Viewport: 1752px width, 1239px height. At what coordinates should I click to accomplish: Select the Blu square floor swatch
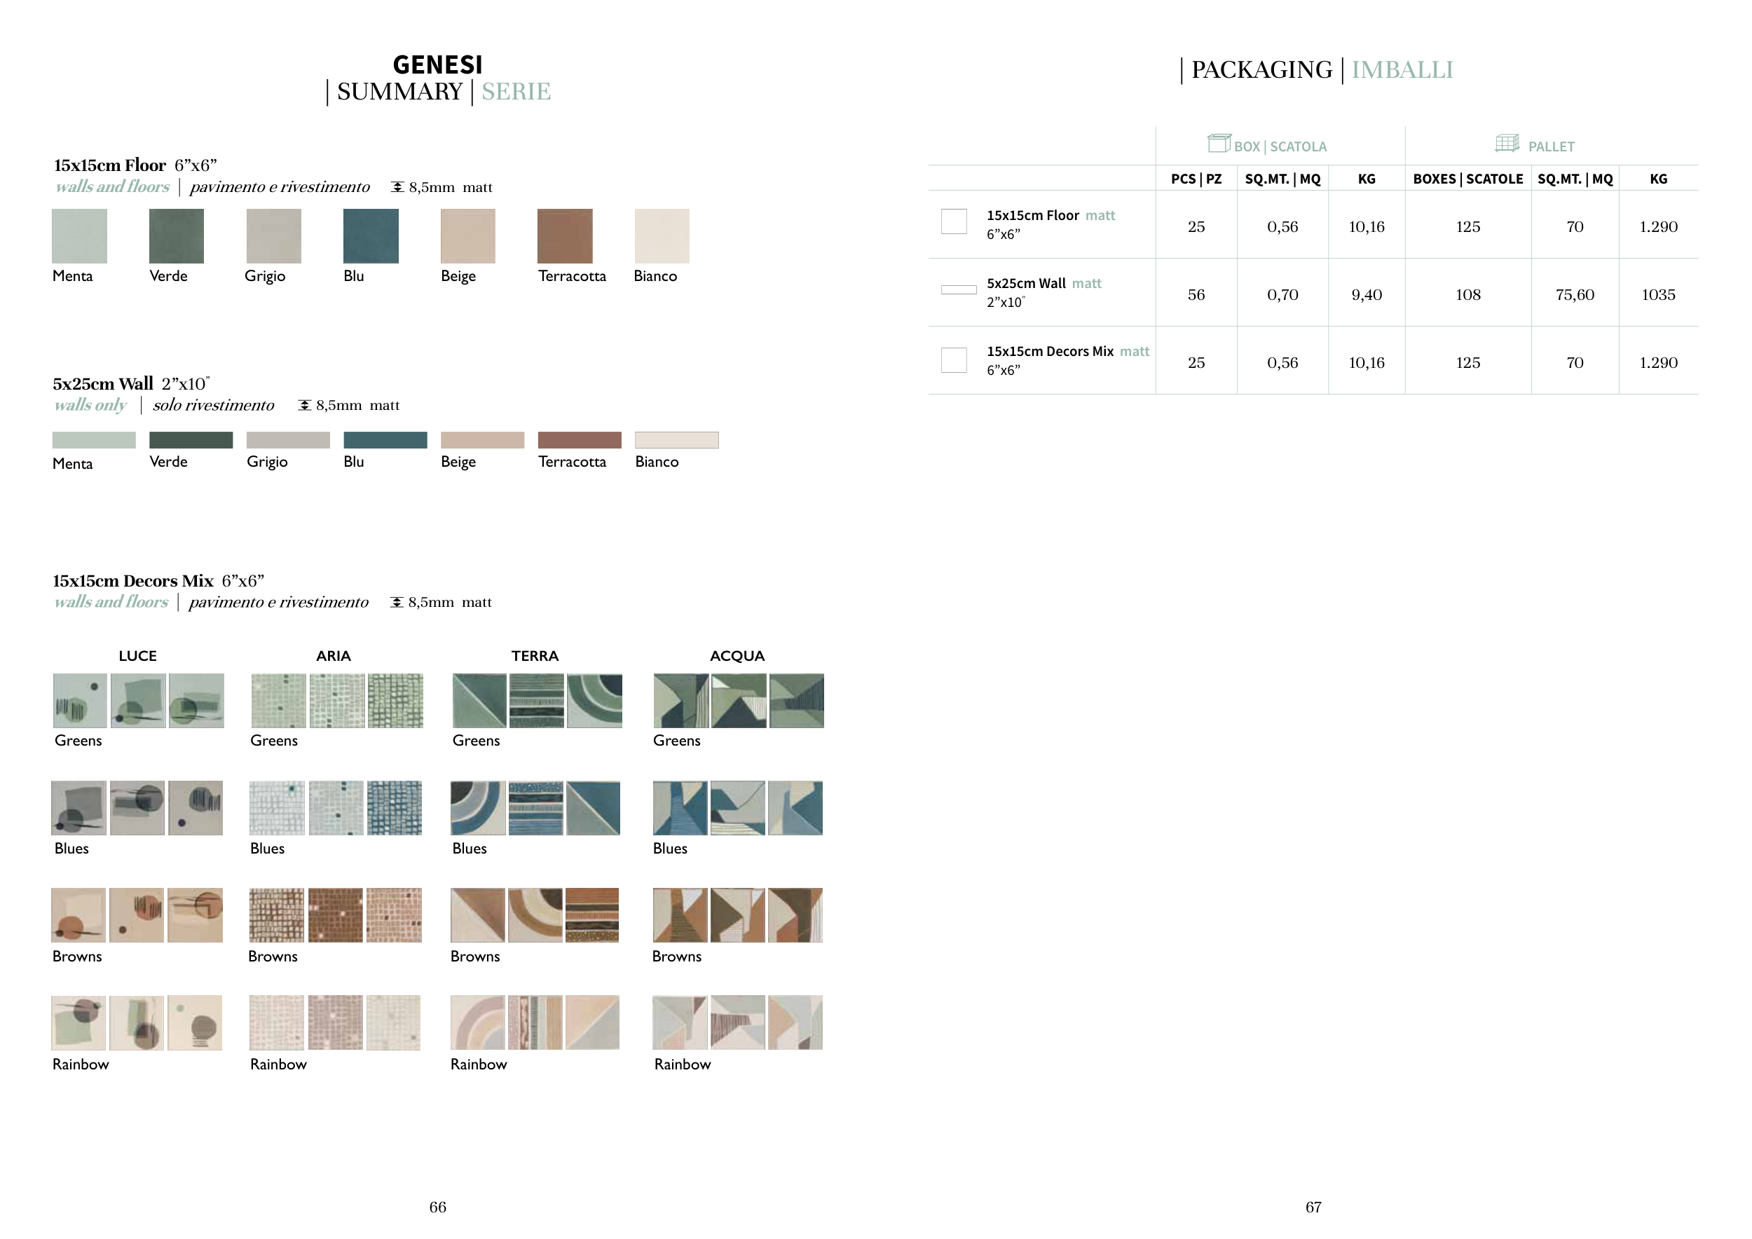pos(371,235)
